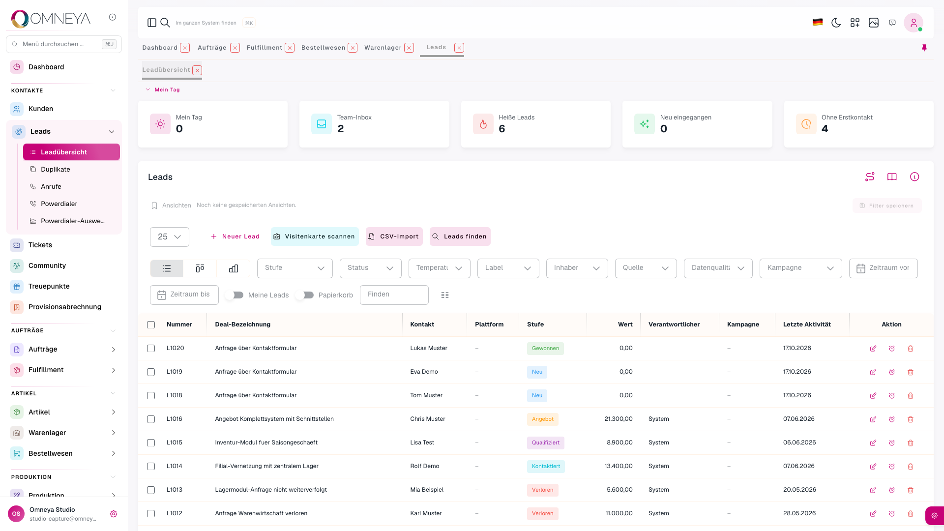The width and height of the screenshot is (944, 531).
Task: Set reminder alarm for lead L1019
Action: (x=892, y=372)
